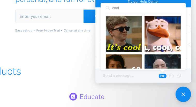Click the magnifier icon in GIF search
This screenshot has width=196, height=107.
(x=108, y=8)
